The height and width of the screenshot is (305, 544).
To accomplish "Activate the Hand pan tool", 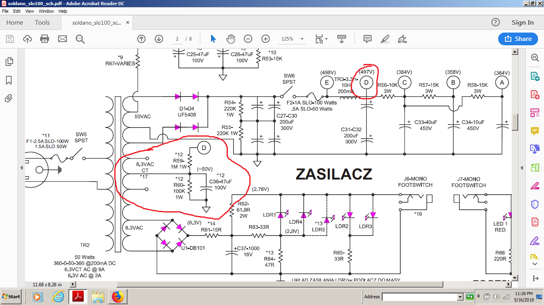I will [230, 39].
